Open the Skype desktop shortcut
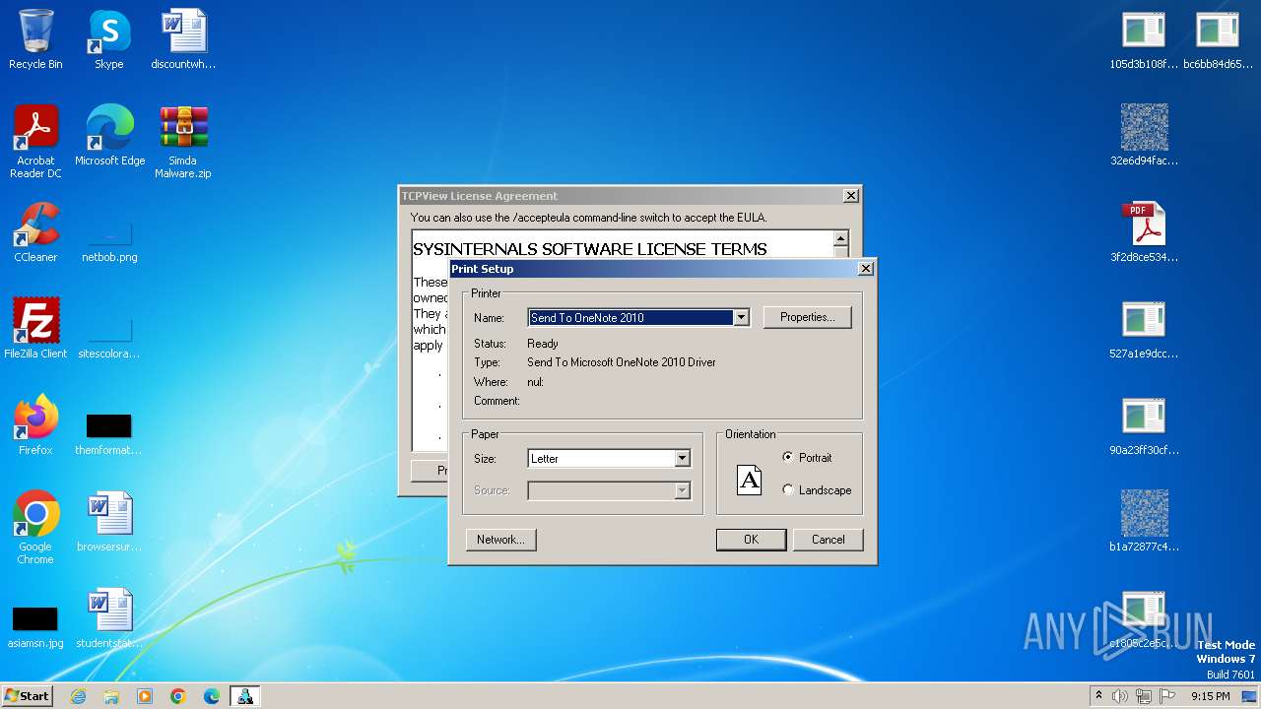 coord(108,40)
